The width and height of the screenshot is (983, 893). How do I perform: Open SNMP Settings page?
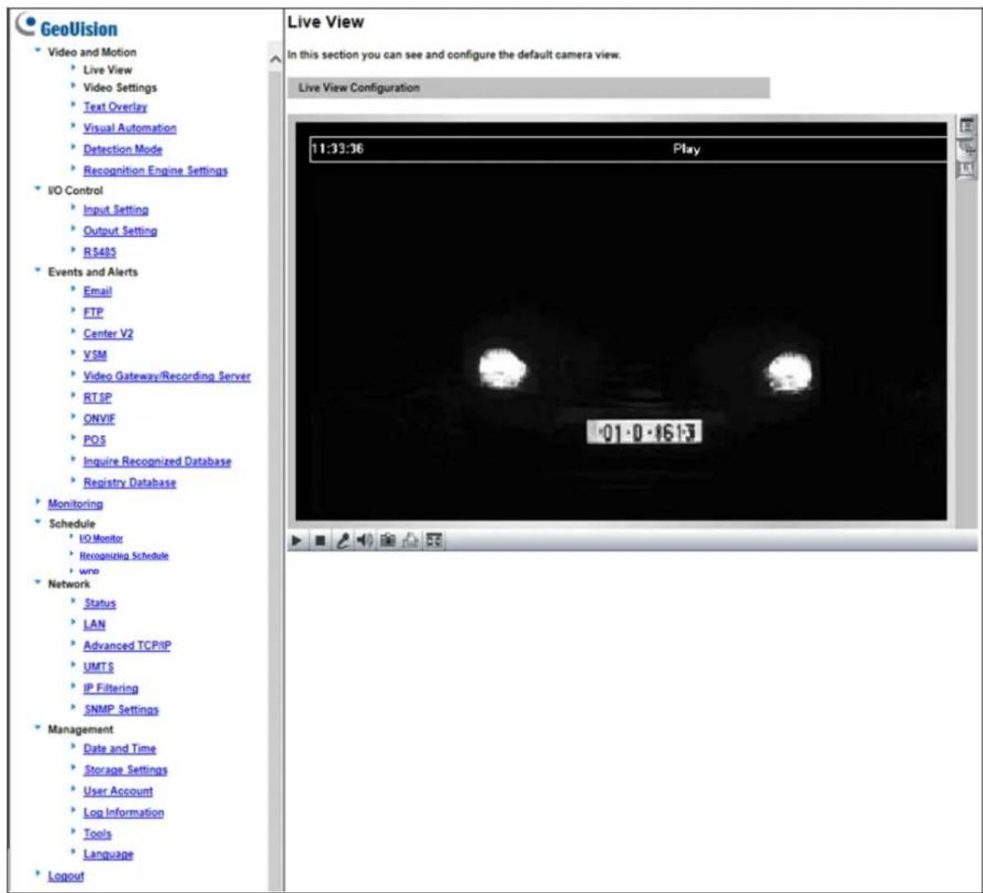[122, 710]
